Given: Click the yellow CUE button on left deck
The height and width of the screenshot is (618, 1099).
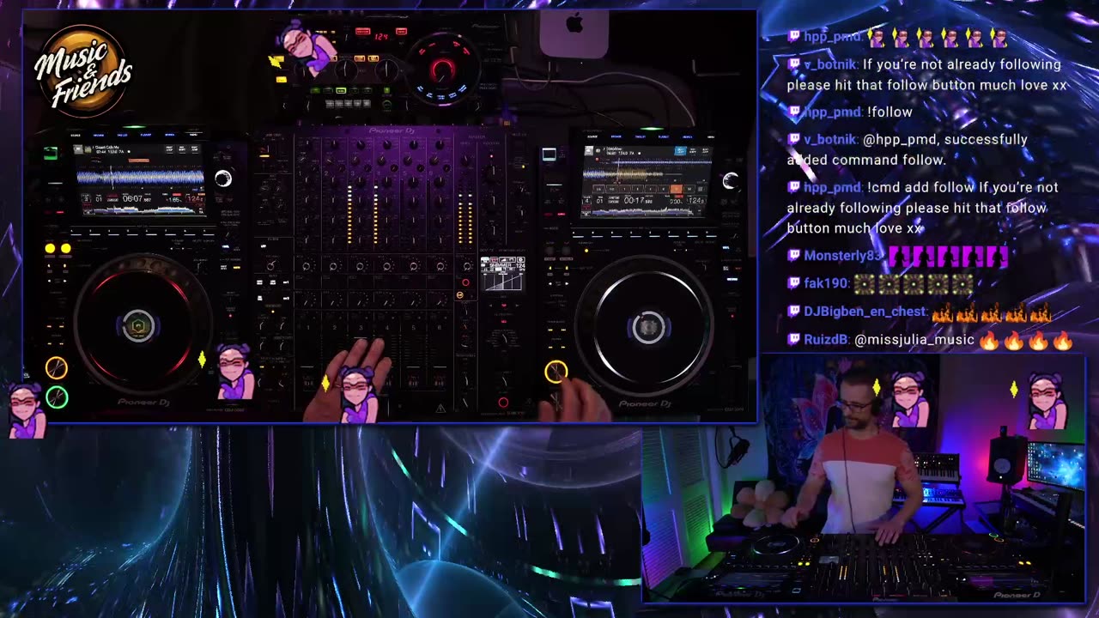Looking at the screenshot, I should coord(57,368).
